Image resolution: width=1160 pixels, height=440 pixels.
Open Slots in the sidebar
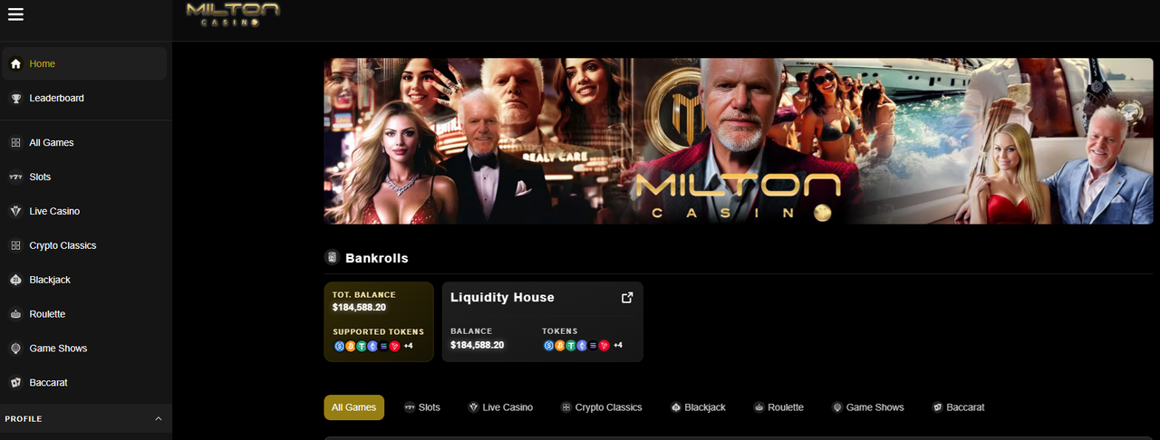84,177
